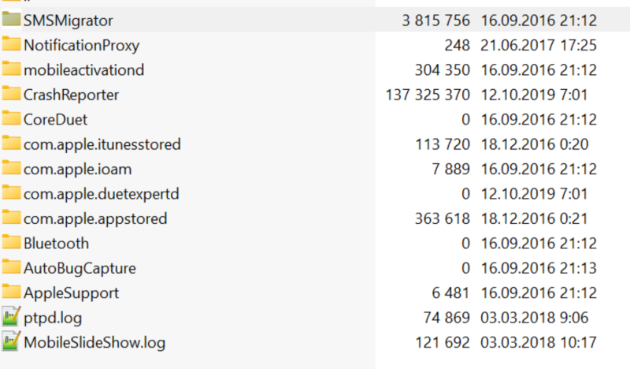Click the ptpd.log file icon
This screenshot has height=369, width=630.
[11, 316]
